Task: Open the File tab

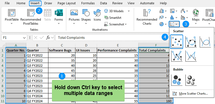Action: pos(7,3)
